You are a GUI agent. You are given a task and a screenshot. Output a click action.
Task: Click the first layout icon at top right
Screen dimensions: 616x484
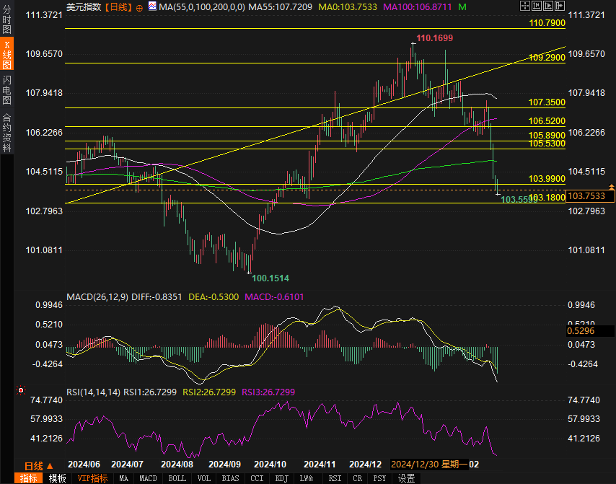click(524, 6)
